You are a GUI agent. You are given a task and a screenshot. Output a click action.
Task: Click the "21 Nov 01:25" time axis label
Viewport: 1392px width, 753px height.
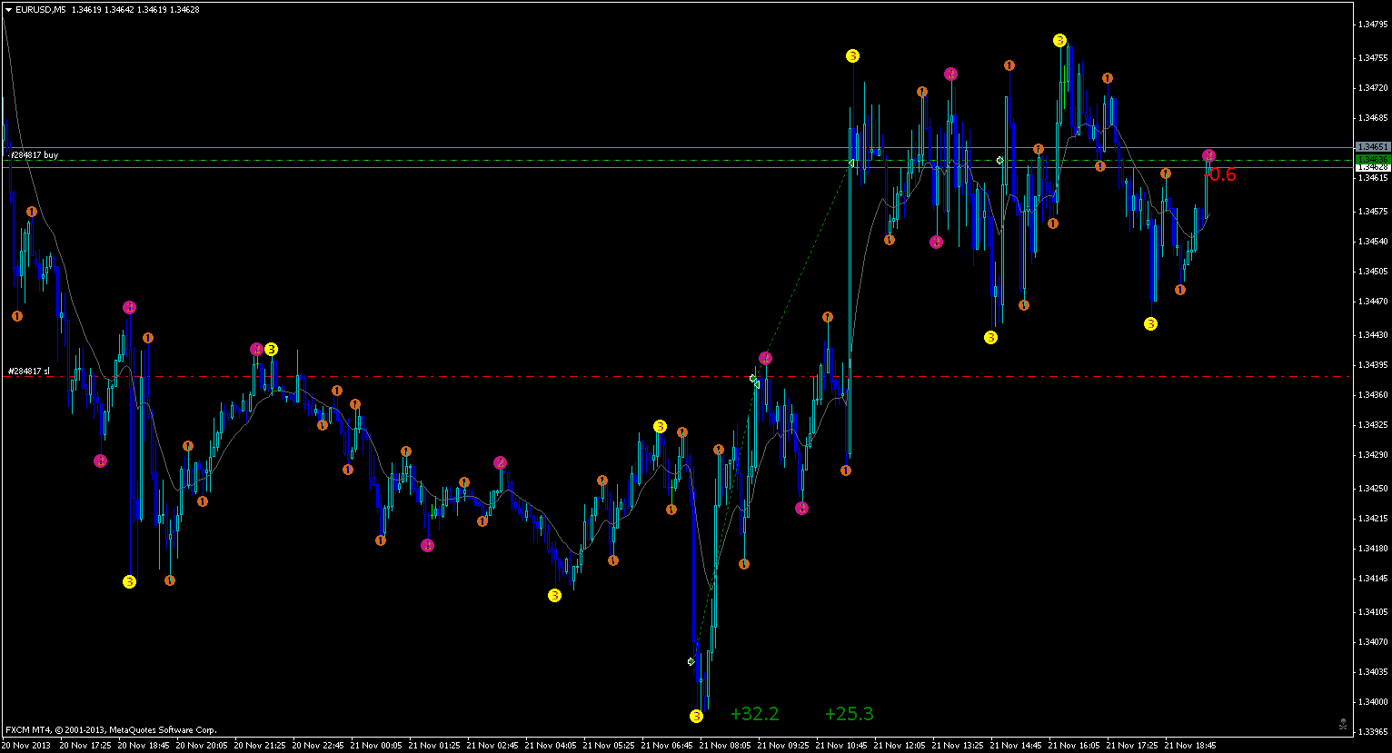point(434,746)
